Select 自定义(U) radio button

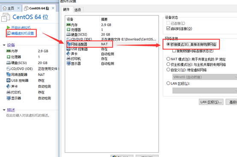(168, 70)
